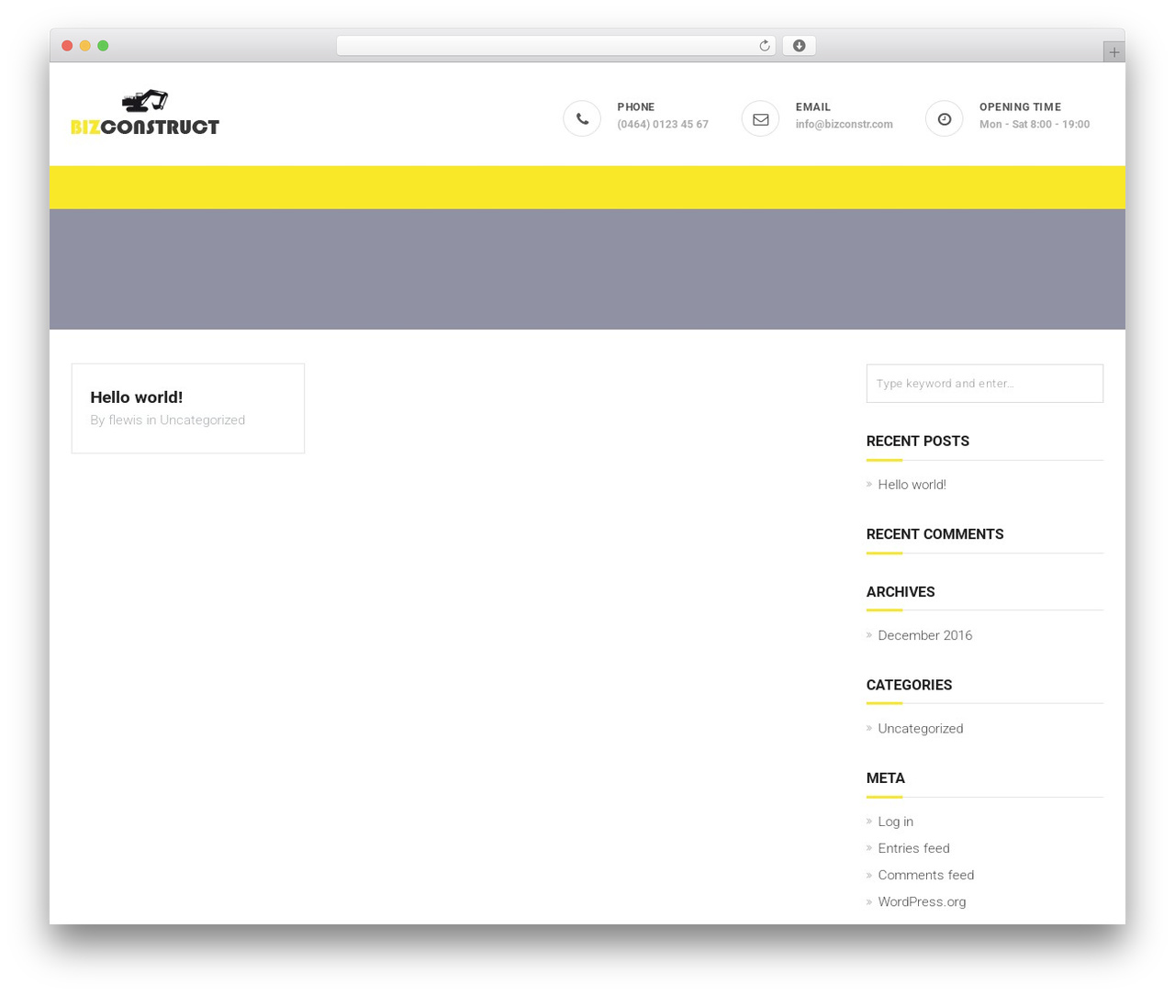Viewport: 1175px width, 995px height.
Task: Click the PHONE label
Action: [635, 107]
